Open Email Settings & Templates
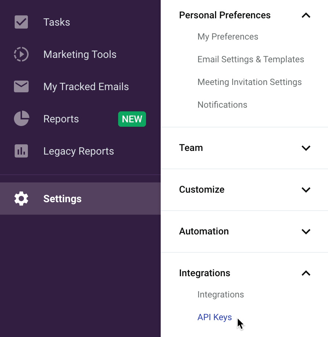Screen dimensions: 328x337 coord(251,59)
